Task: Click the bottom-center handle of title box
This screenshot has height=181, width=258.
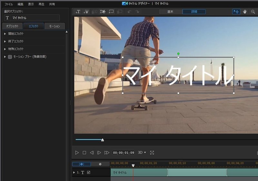Action: [178, 93]
